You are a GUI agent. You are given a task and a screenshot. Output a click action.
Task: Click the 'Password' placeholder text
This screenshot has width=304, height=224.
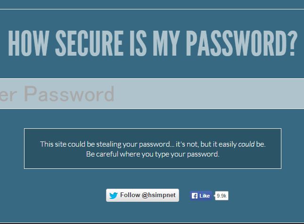[69, 94]
